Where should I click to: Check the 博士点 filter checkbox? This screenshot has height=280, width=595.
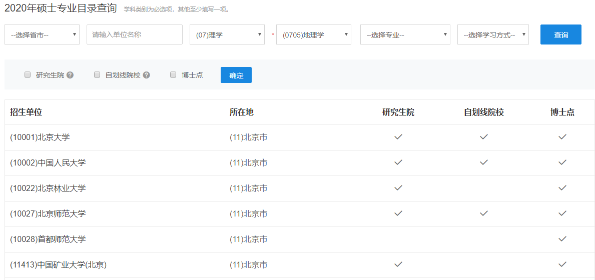pyautogui.click(x=173, y=75)
